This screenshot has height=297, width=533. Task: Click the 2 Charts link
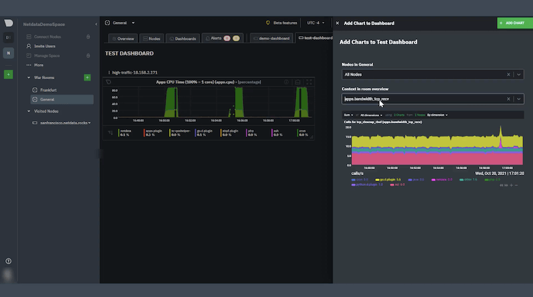(399, 115)
